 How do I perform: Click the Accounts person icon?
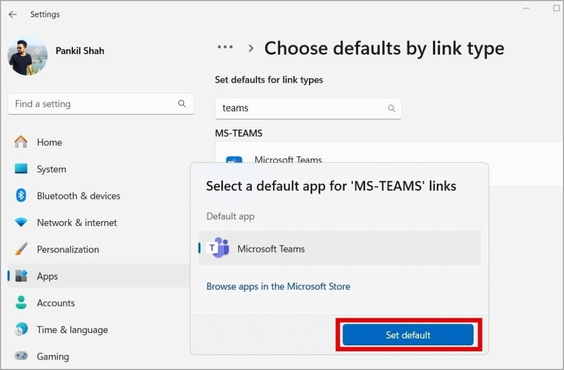pyautogui.click(x=21, y=303)
